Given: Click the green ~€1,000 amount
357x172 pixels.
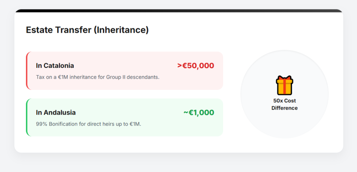Looking at the screenshot, I should coord(199,112).
